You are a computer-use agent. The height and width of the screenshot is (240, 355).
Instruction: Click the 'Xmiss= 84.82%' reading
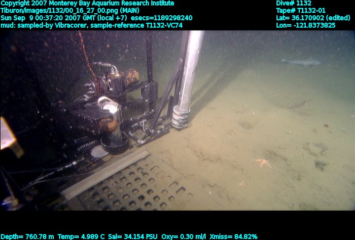pyautogui.click(x=233, y=237)
